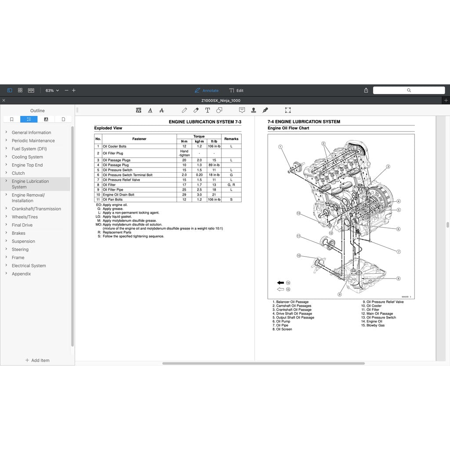The height and width of the screenshot is (450, 450).
Task: Choose the Pen drawing tool
Action: (185, 110)
